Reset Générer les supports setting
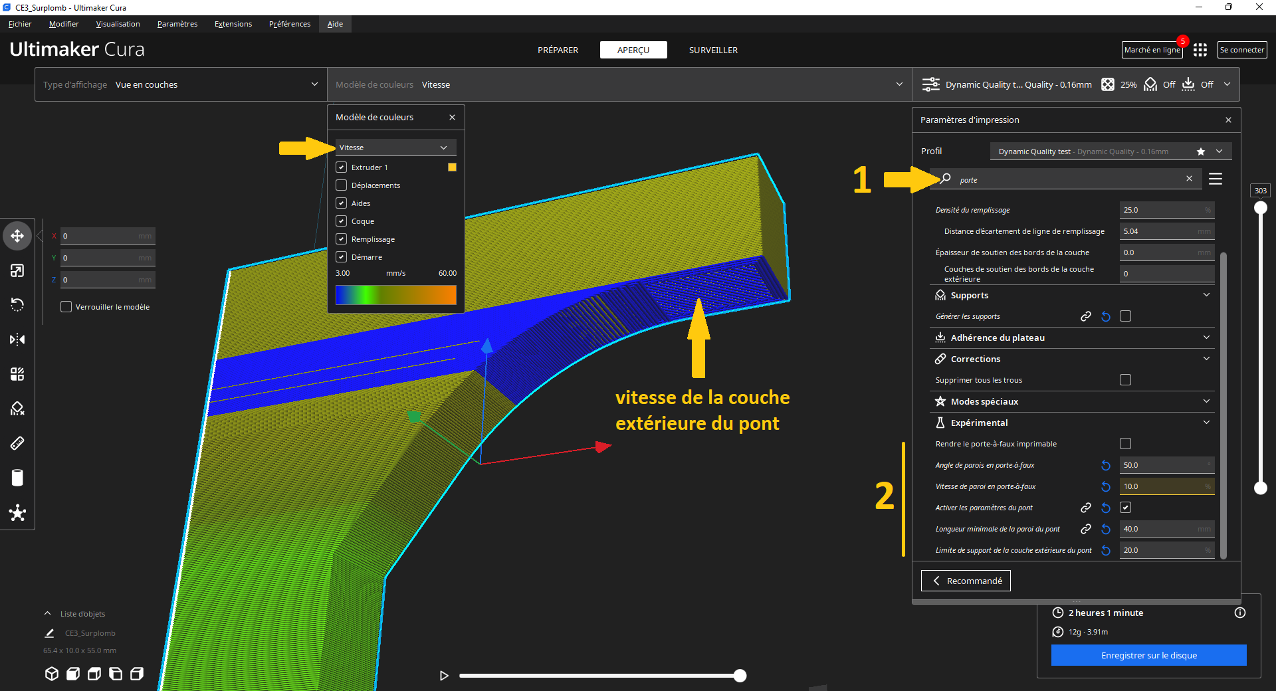Viewport: 1276px width, 691px height. [1106, 316]
